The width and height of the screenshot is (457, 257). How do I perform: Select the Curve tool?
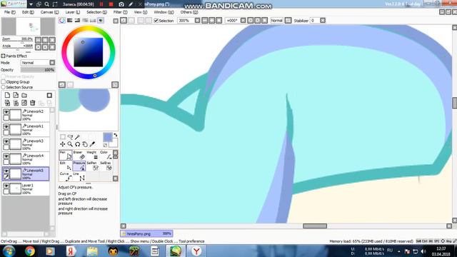point(66,176)
